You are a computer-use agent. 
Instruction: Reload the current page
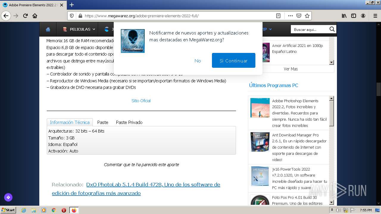coord(25,16)
